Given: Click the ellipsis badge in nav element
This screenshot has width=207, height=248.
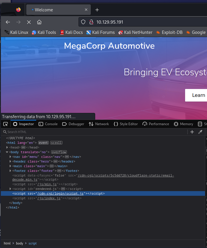Looking at the screenshot, I should point(67,157).
